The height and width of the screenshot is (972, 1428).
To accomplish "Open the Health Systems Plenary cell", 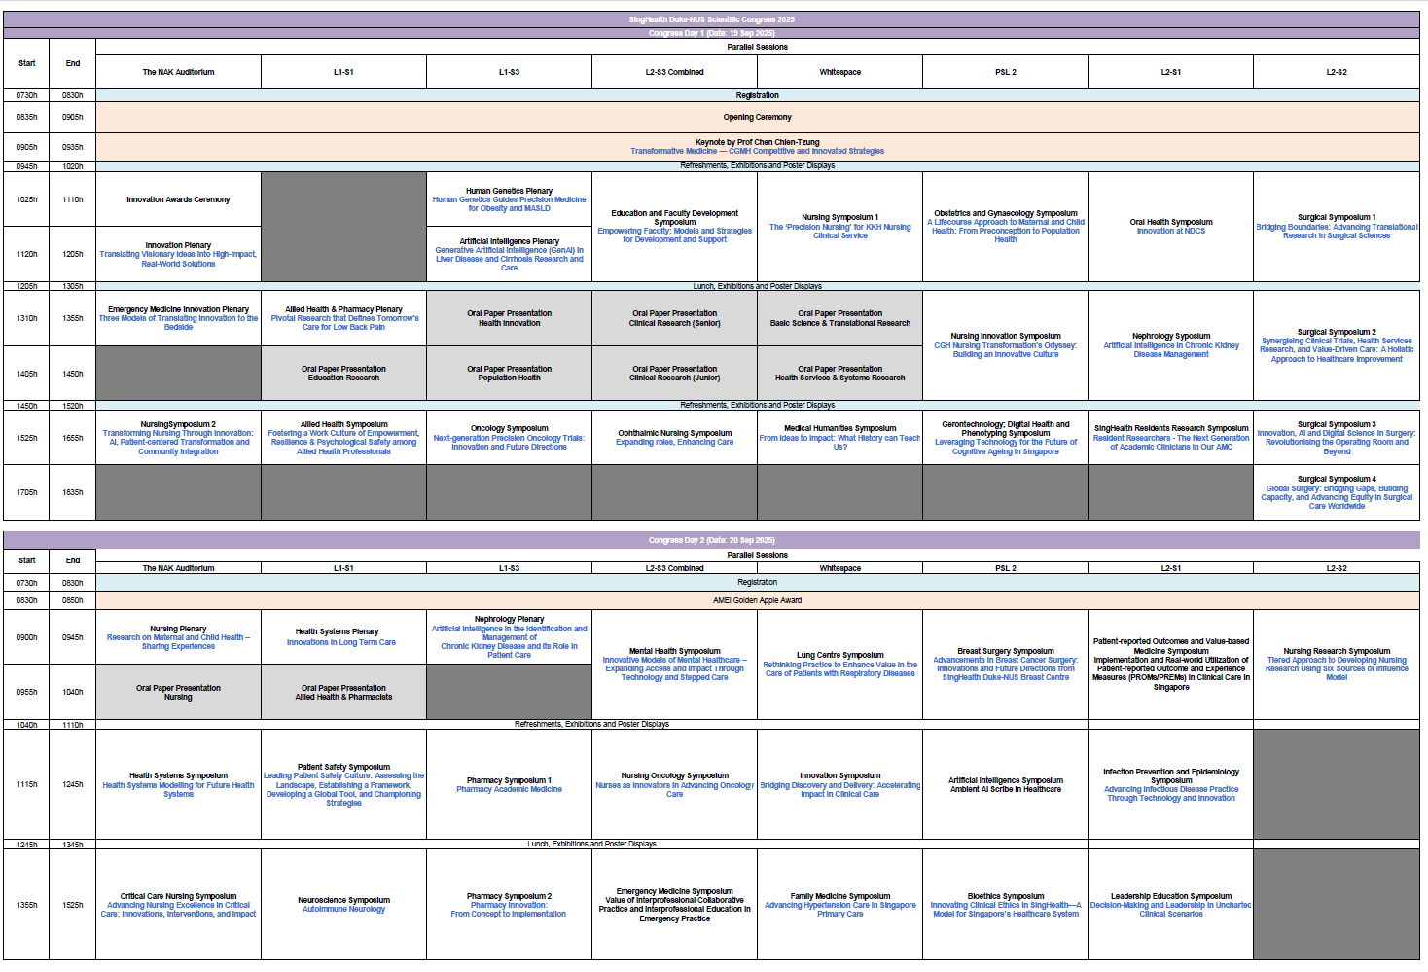I will point(343,637).
